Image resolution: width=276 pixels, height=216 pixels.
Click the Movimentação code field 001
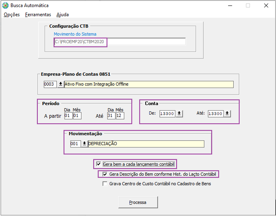click(76, 144)
